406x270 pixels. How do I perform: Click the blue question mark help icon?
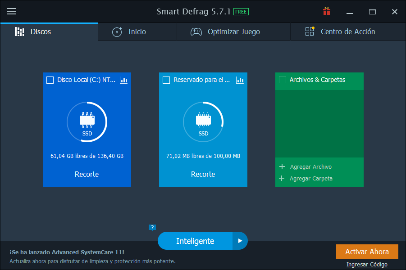coord(152,228)
